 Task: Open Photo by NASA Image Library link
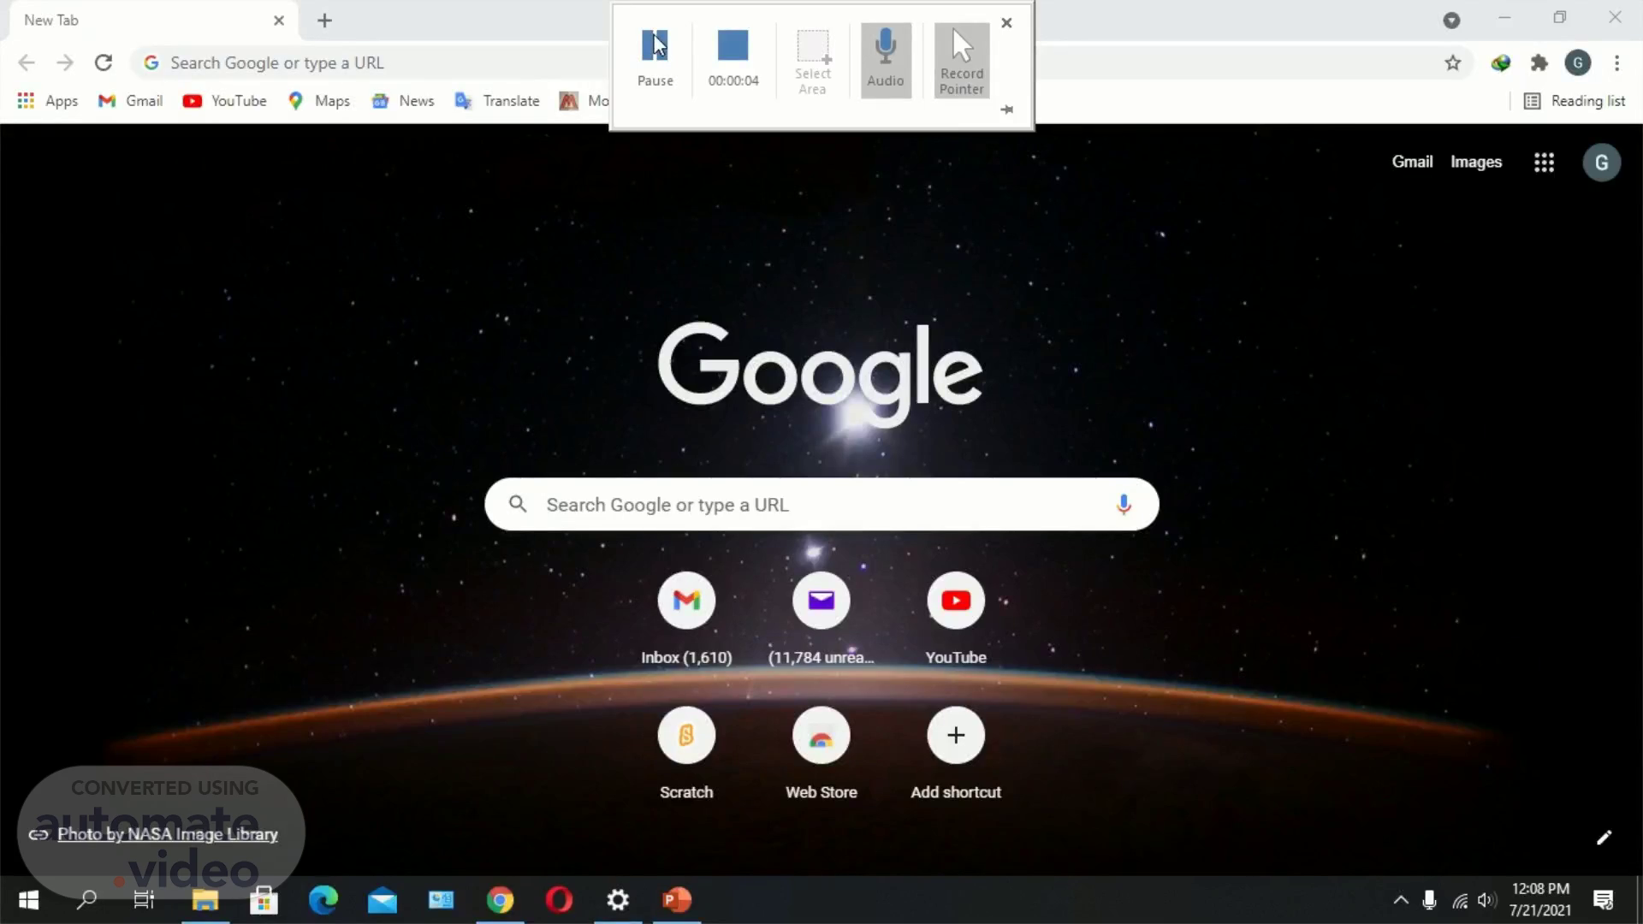pos(168,834)
